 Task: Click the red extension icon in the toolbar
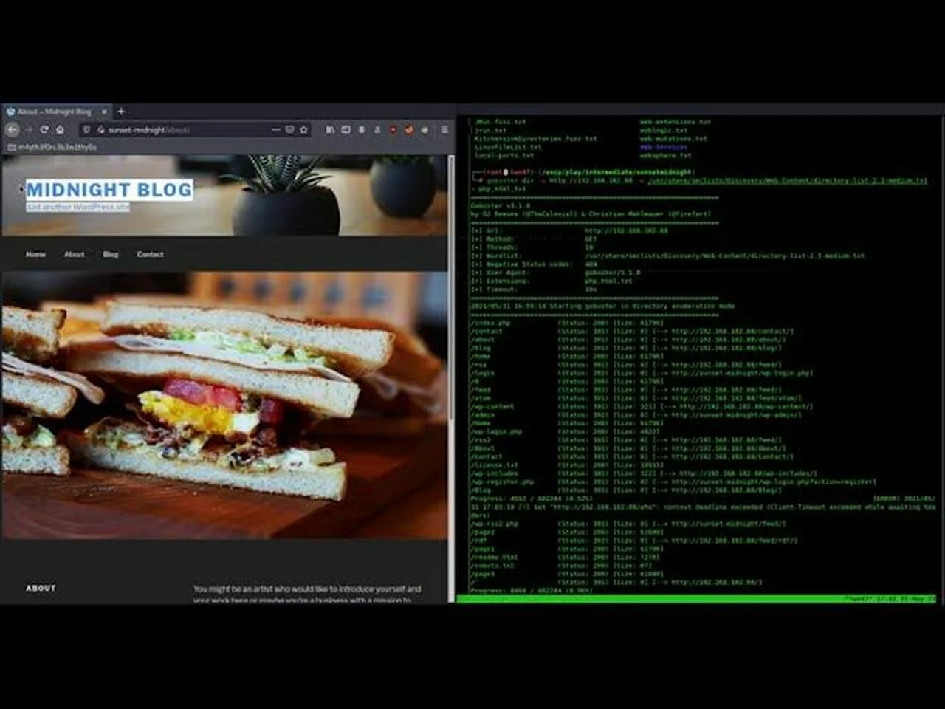394,129
